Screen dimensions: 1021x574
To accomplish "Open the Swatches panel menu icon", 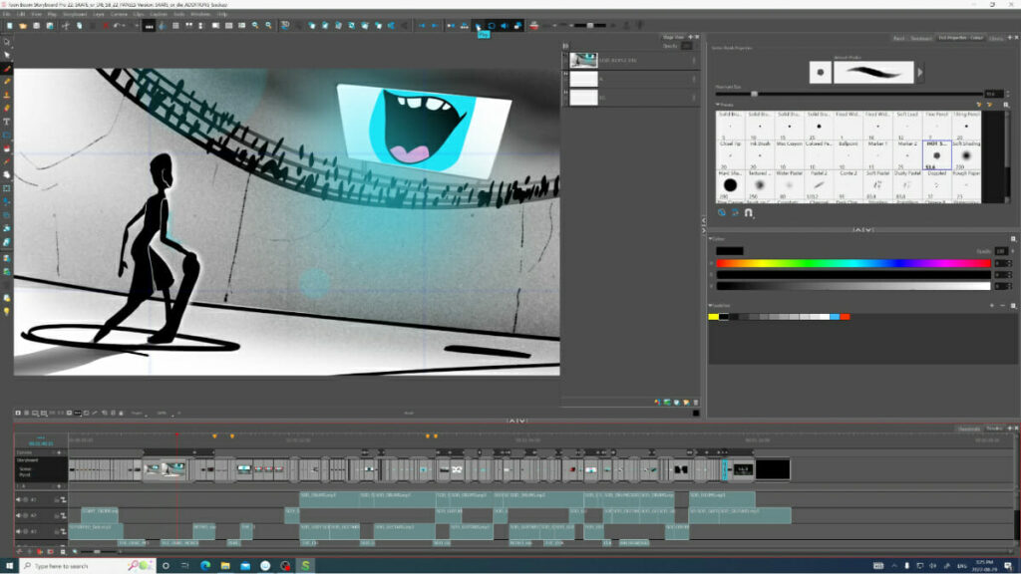I will 1013,305.
